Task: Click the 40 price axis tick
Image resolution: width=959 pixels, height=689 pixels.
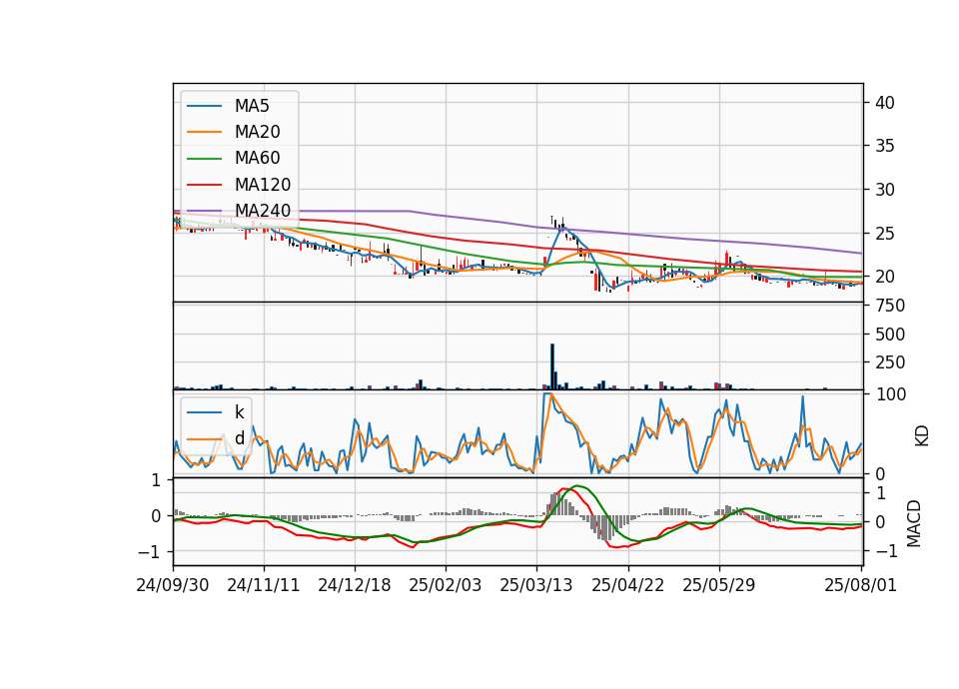Action: tap(884, 103)
